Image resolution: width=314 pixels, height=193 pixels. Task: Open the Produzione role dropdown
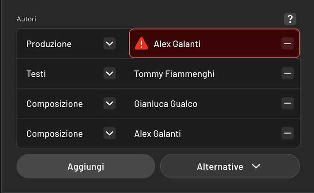coord(109,44)
